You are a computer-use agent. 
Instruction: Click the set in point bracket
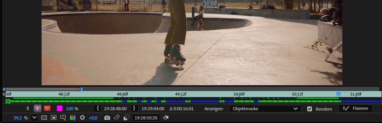(x=97, y=108)
